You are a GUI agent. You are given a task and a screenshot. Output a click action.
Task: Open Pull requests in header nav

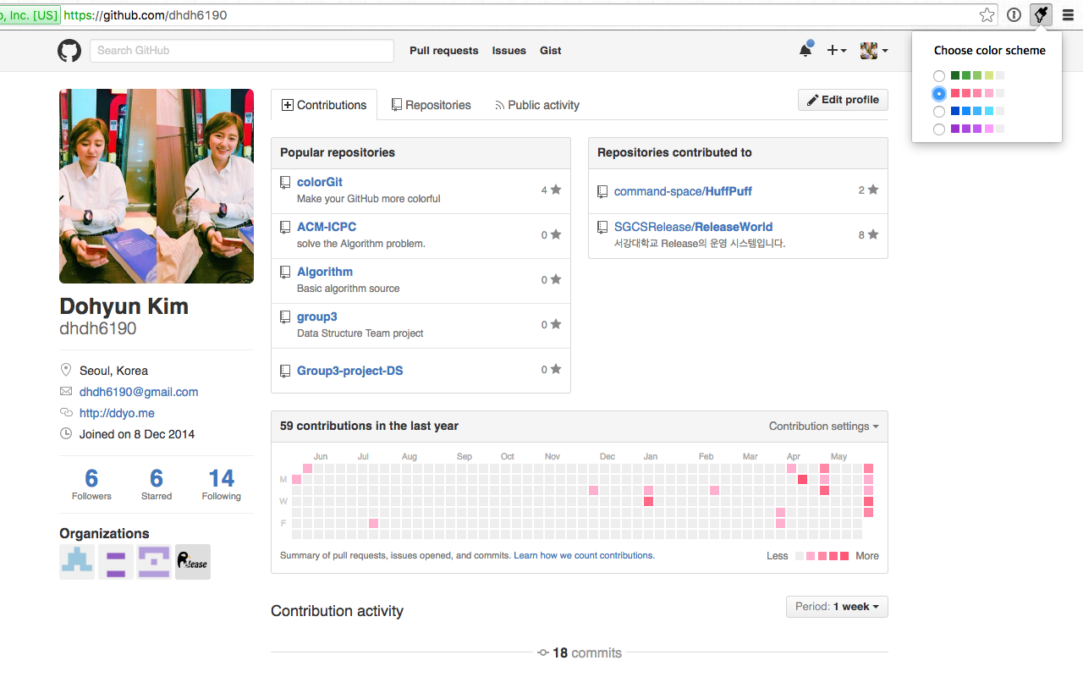[444, 51]
